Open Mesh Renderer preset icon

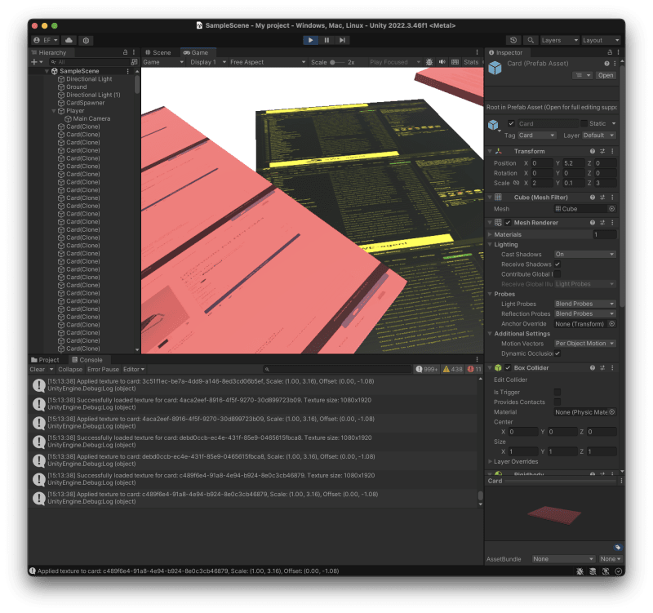point(602,223)
